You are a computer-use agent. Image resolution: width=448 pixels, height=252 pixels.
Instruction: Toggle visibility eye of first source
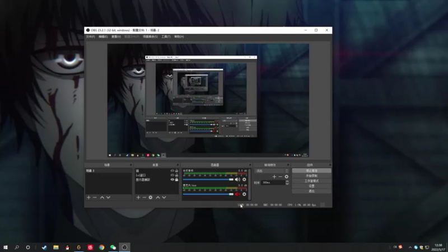[x=172, y=171]
